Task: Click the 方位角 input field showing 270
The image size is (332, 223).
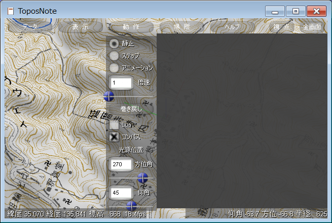Action: tap(121, 164)
